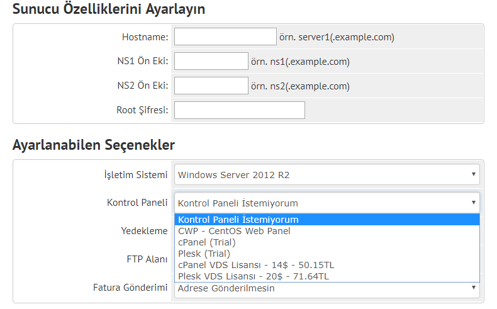The image size is (497, 309).
Task: Click the 'örn. ns1(.example.com)' hint text
Action: click(301, 62)
